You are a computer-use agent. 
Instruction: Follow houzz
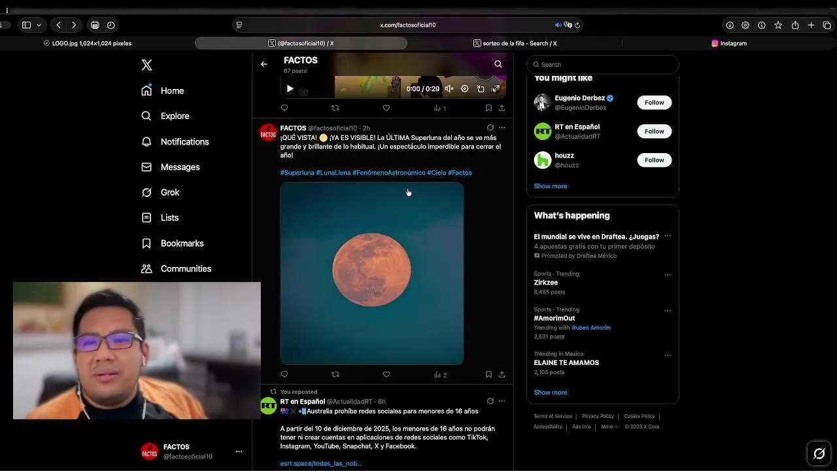click(x=654, y=160)
